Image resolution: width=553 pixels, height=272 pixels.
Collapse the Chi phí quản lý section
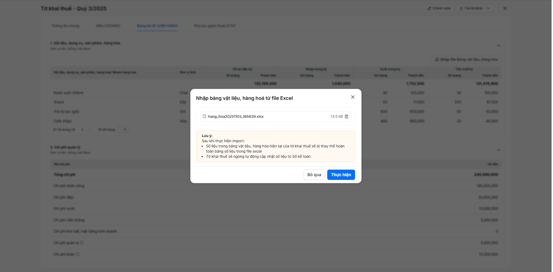coord(498,150)
